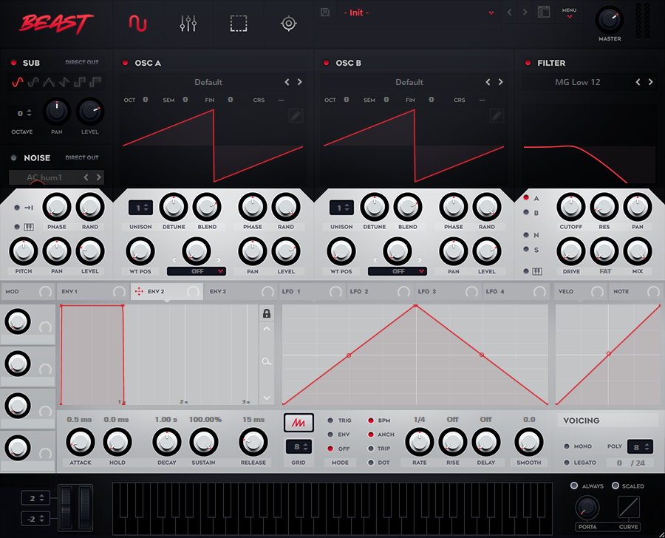Toggle sub phase retrigger arrow icon
Image resolution: width=665 pixels, height=538 pixels.
(29, 208)
